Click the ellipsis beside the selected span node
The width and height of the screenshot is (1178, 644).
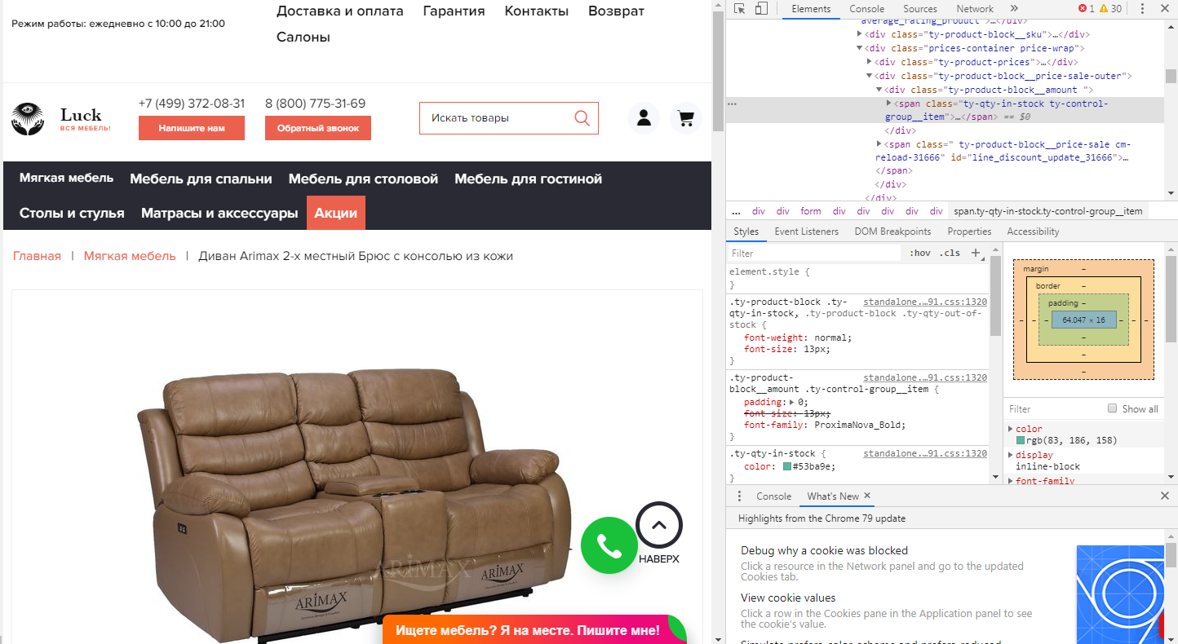point(732,104)
